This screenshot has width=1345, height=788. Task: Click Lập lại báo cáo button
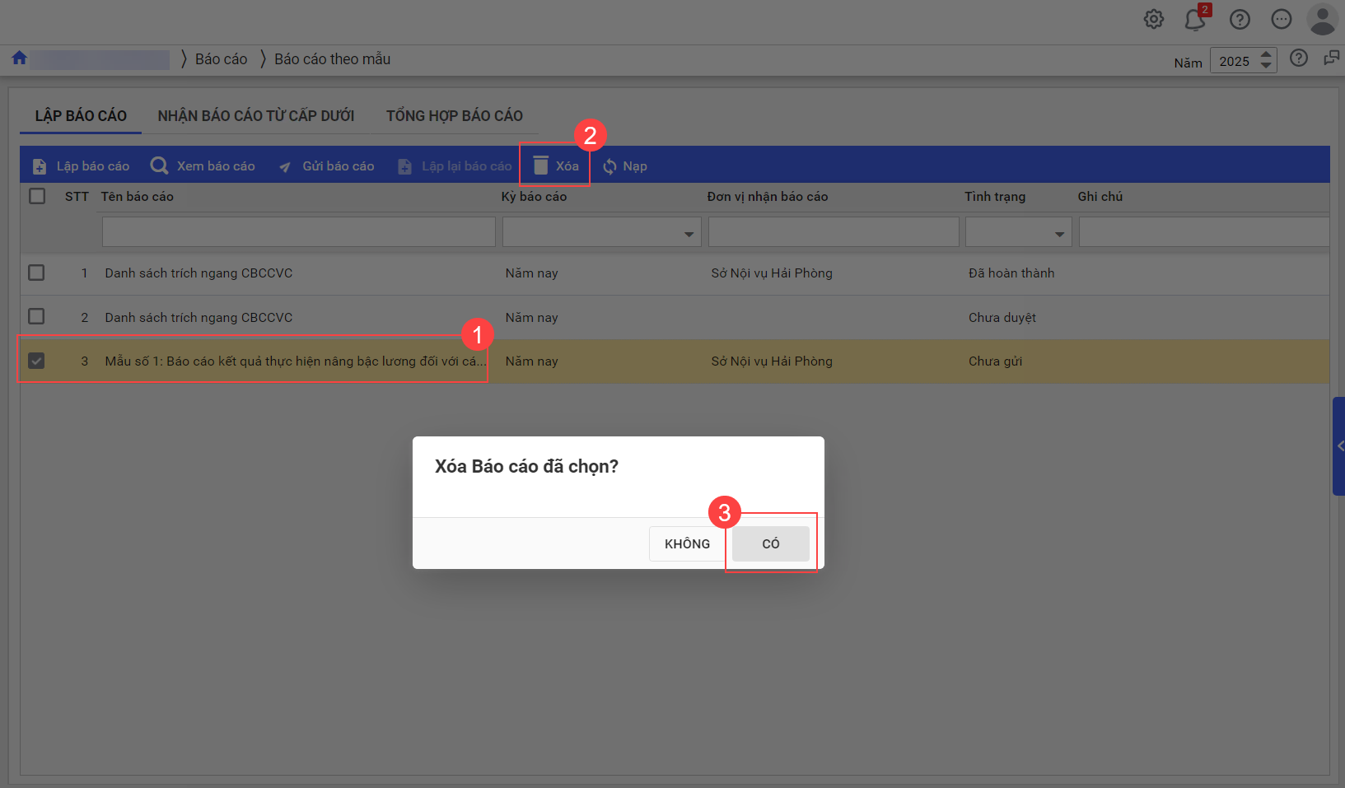coord(455,166)
